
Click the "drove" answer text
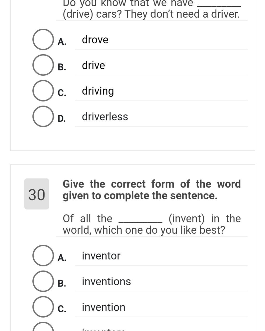point(95,40)
